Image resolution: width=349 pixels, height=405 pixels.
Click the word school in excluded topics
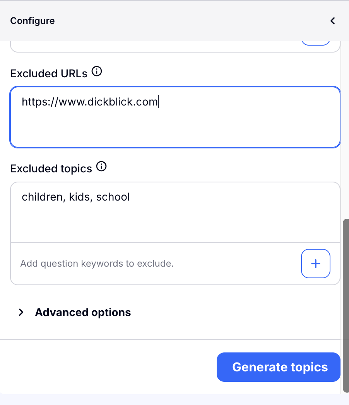(113, 197)
